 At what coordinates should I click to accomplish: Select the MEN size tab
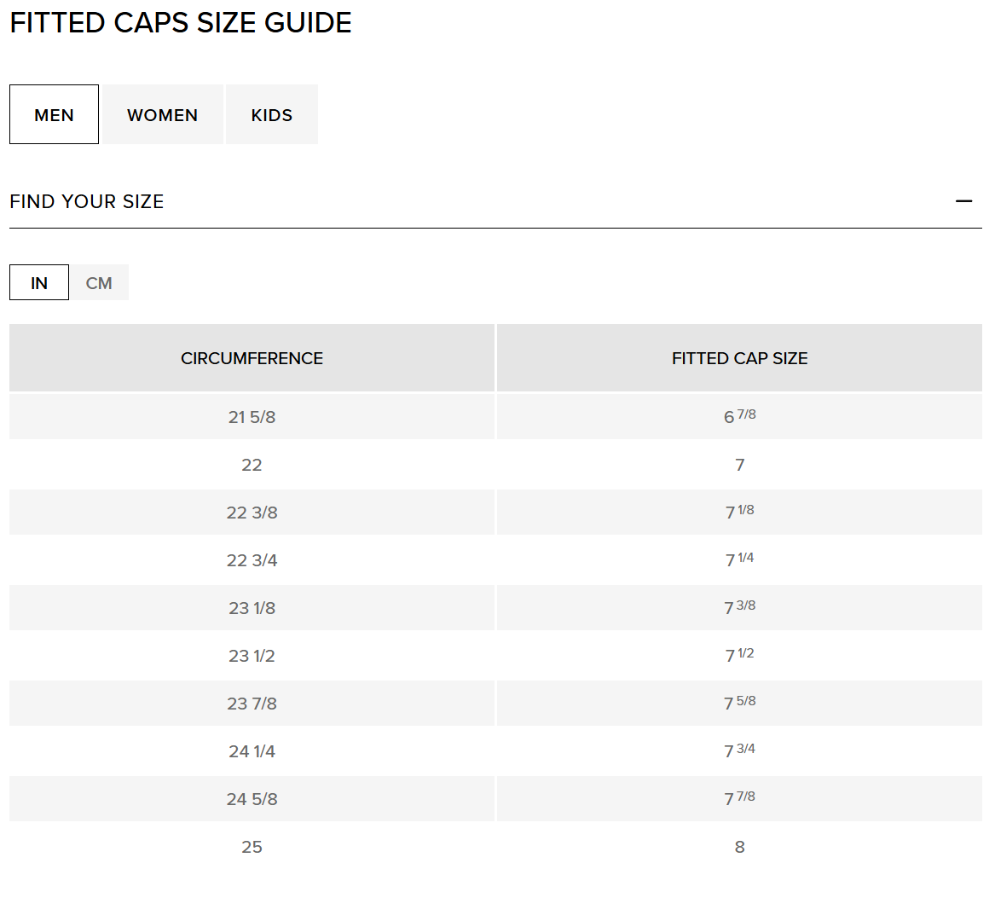tap(54, 115)
